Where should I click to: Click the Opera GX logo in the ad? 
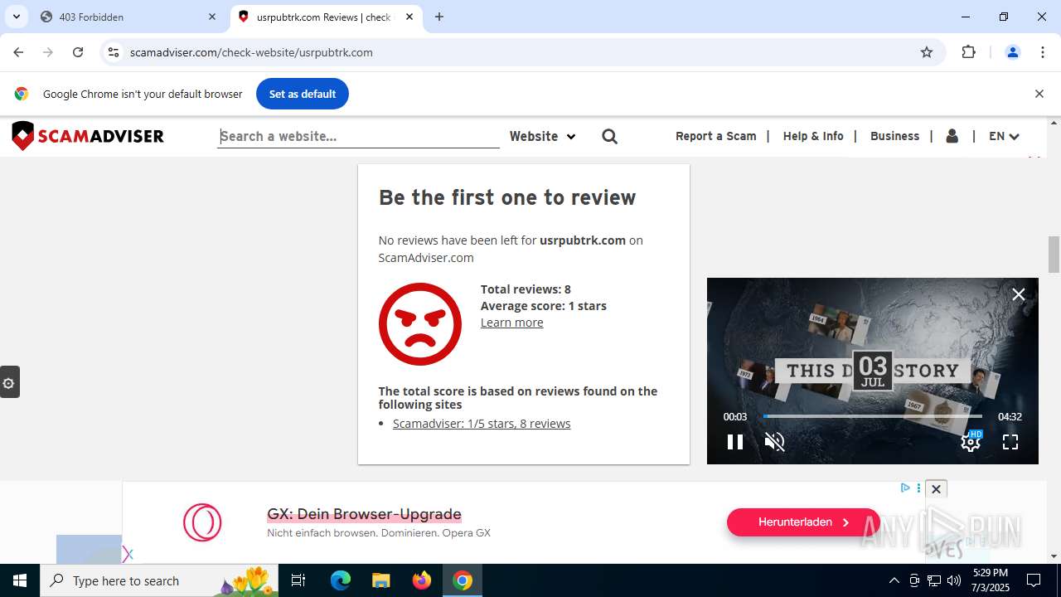pos(202,523)
